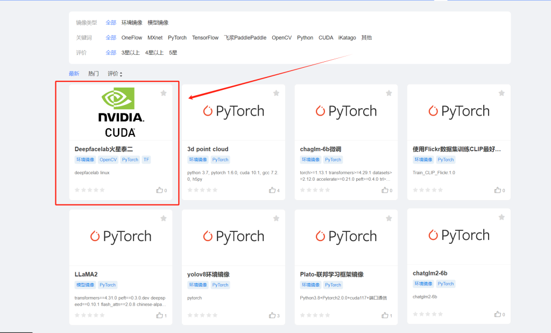Click the 环境镜像 tag on yolov8环境镜像 card
Image resolution: width=551 pixels, height=333 pixels.
pos(198,285)
